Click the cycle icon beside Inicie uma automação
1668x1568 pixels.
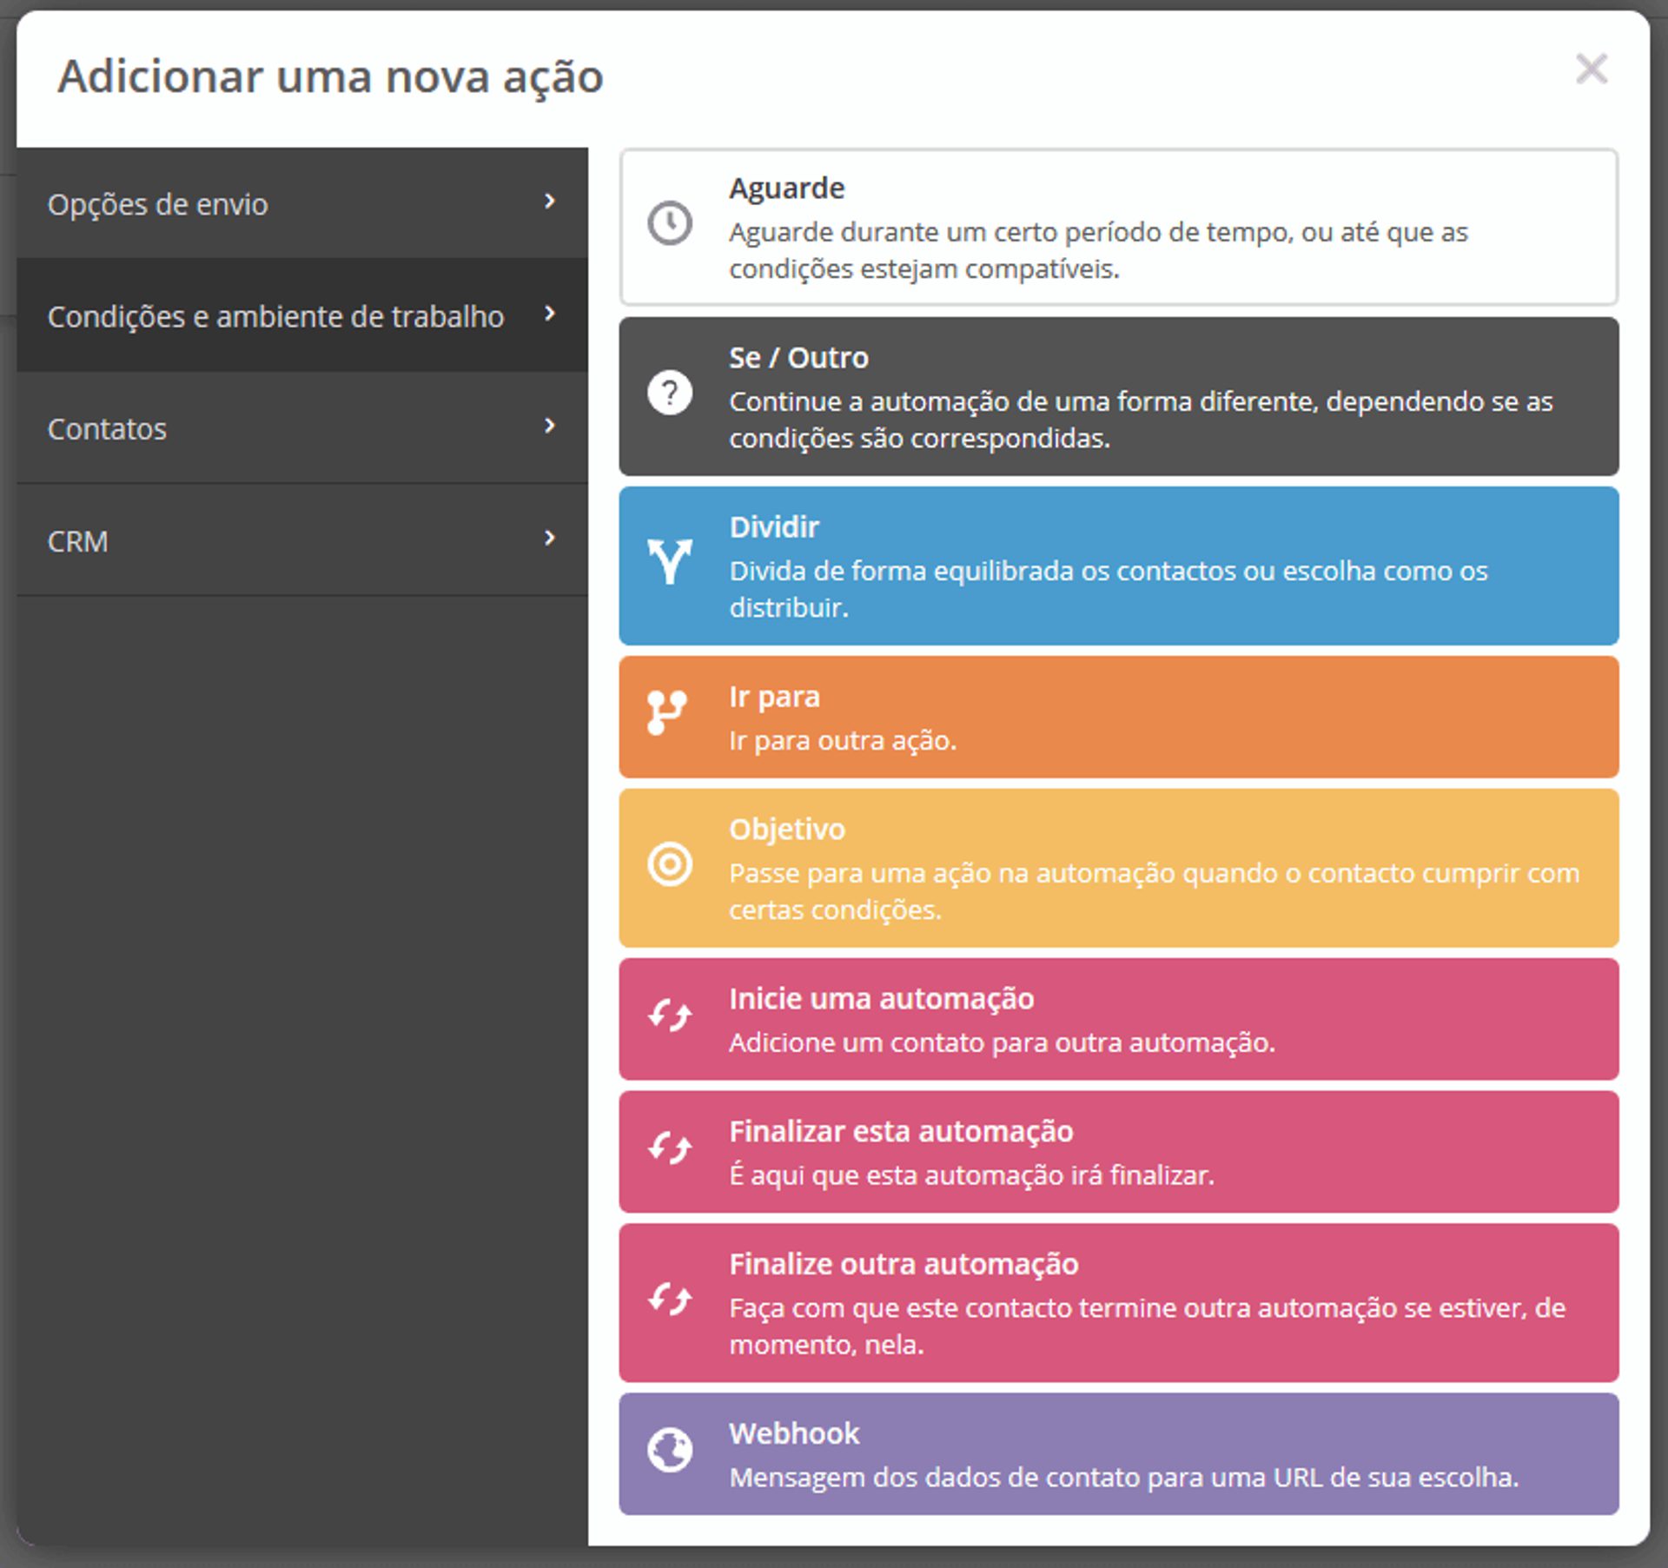pos(669,1014)
